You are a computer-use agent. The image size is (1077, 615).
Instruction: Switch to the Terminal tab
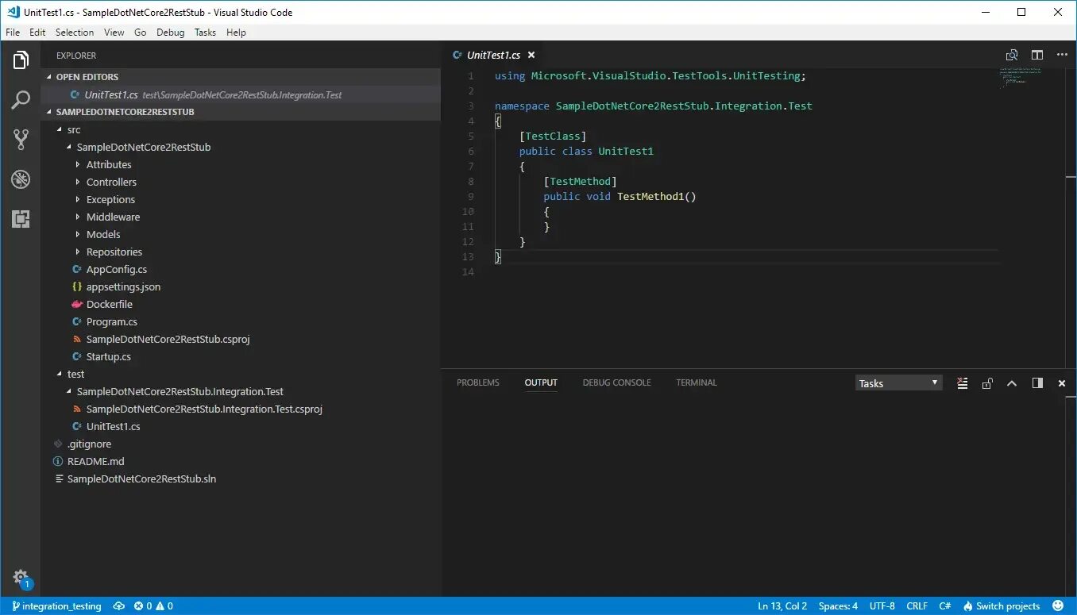697,383
